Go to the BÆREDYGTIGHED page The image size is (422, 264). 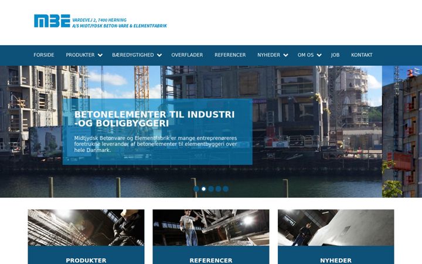[x=133, y=55]
